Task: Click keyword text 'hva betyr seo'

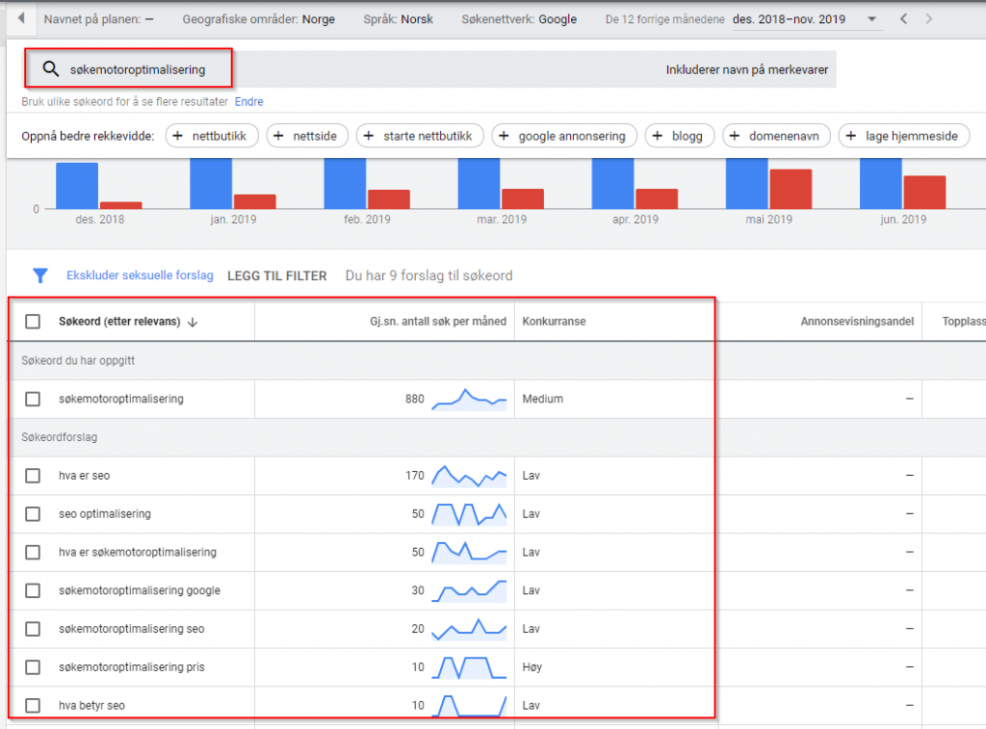Action: click(x=91, y=706)
